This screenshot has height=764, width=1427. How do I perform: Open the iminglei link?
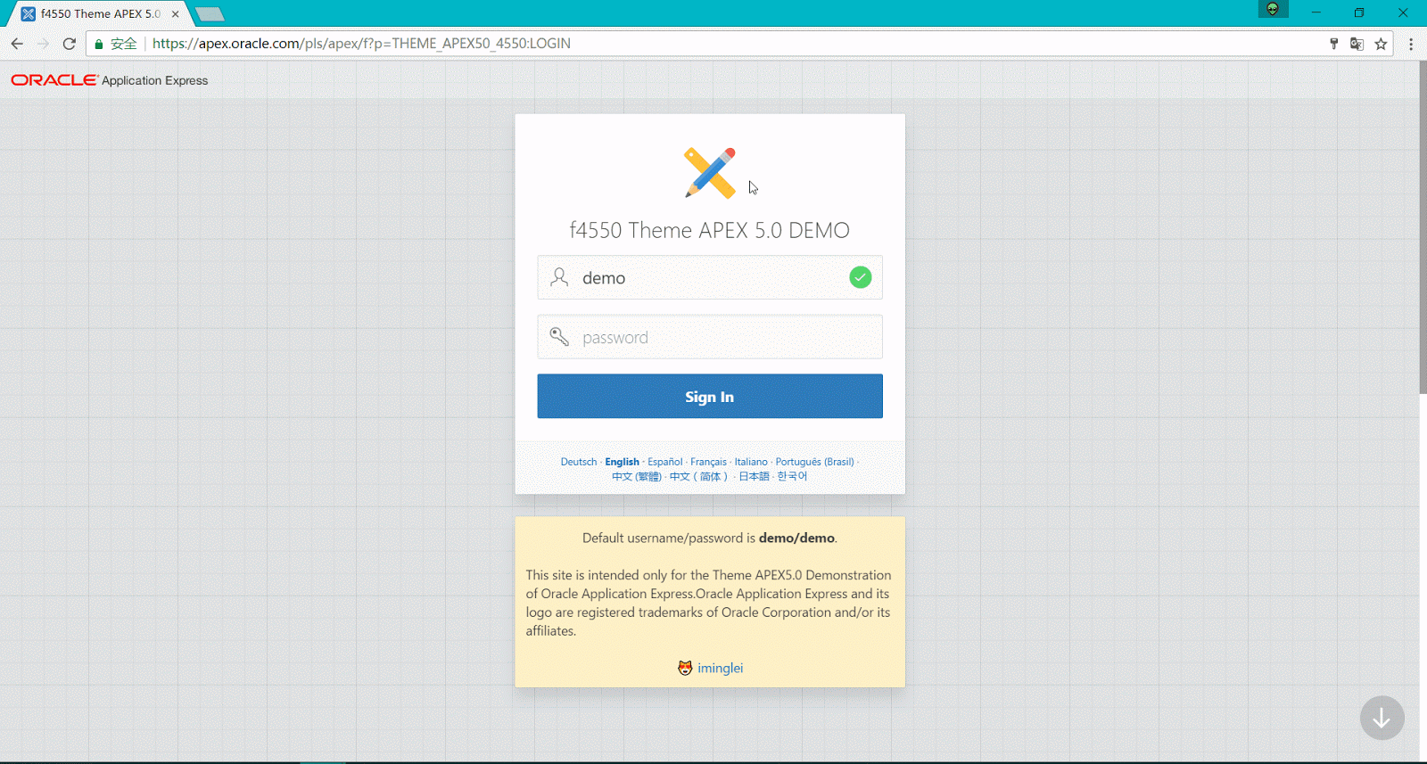[720, 668]
